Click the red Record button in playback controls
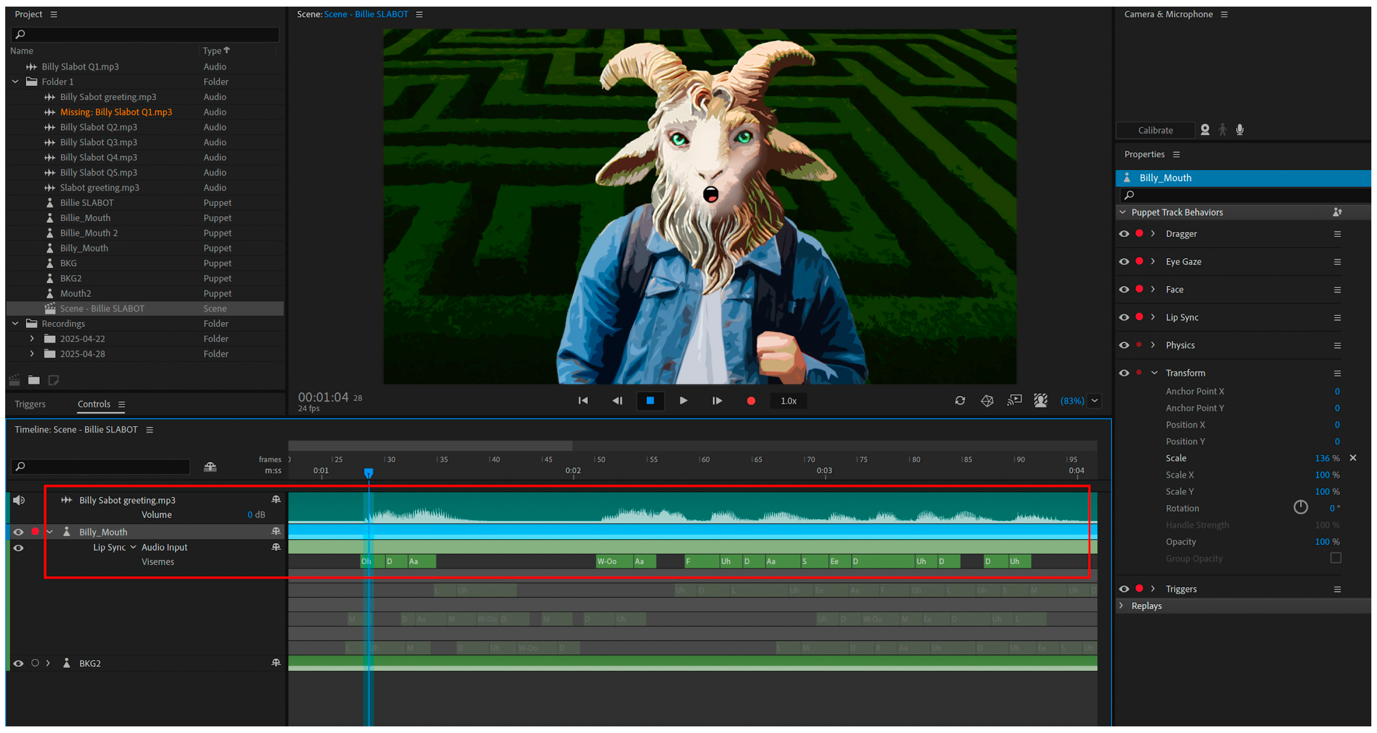Image resolution: width=1377 pixels, height=733 pixels. [x=751, y=401]
